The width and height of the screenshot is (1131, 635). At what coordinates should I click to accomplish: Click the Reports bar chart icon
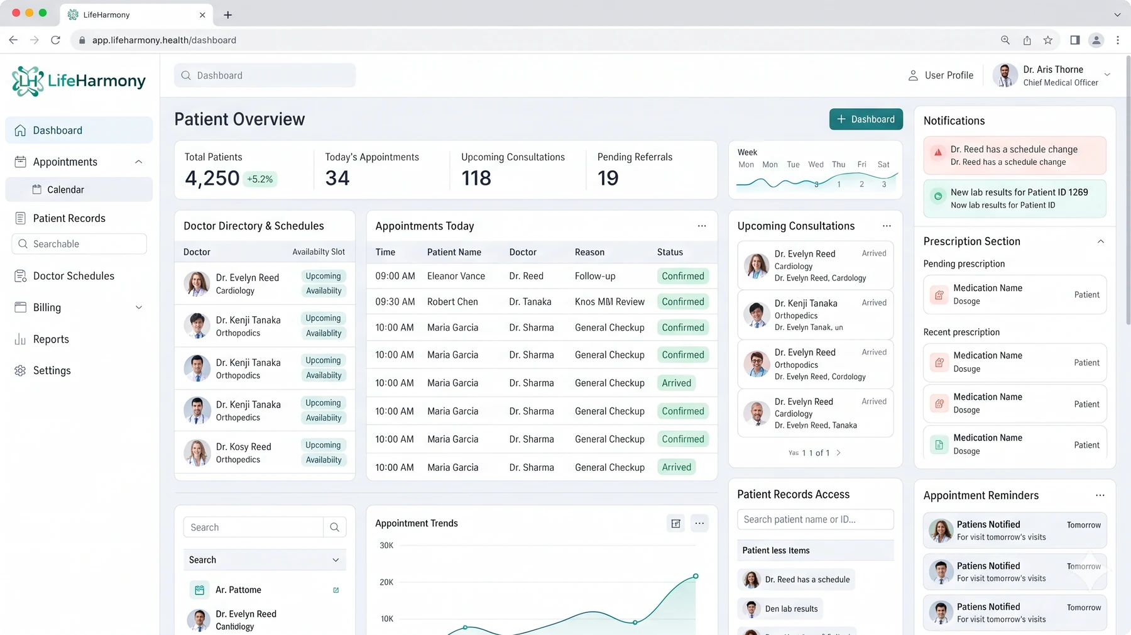20,340
